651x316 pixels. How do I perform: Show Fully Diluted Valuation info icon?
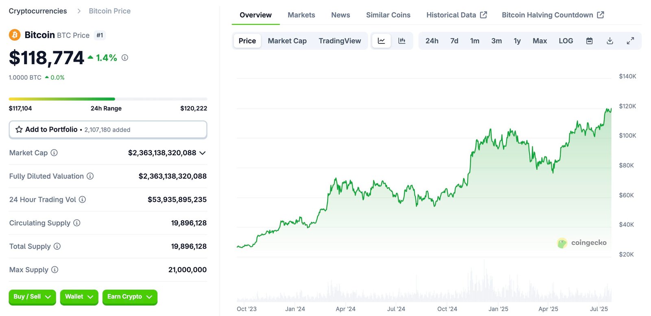pyautogui.click(x=90, y=176)
